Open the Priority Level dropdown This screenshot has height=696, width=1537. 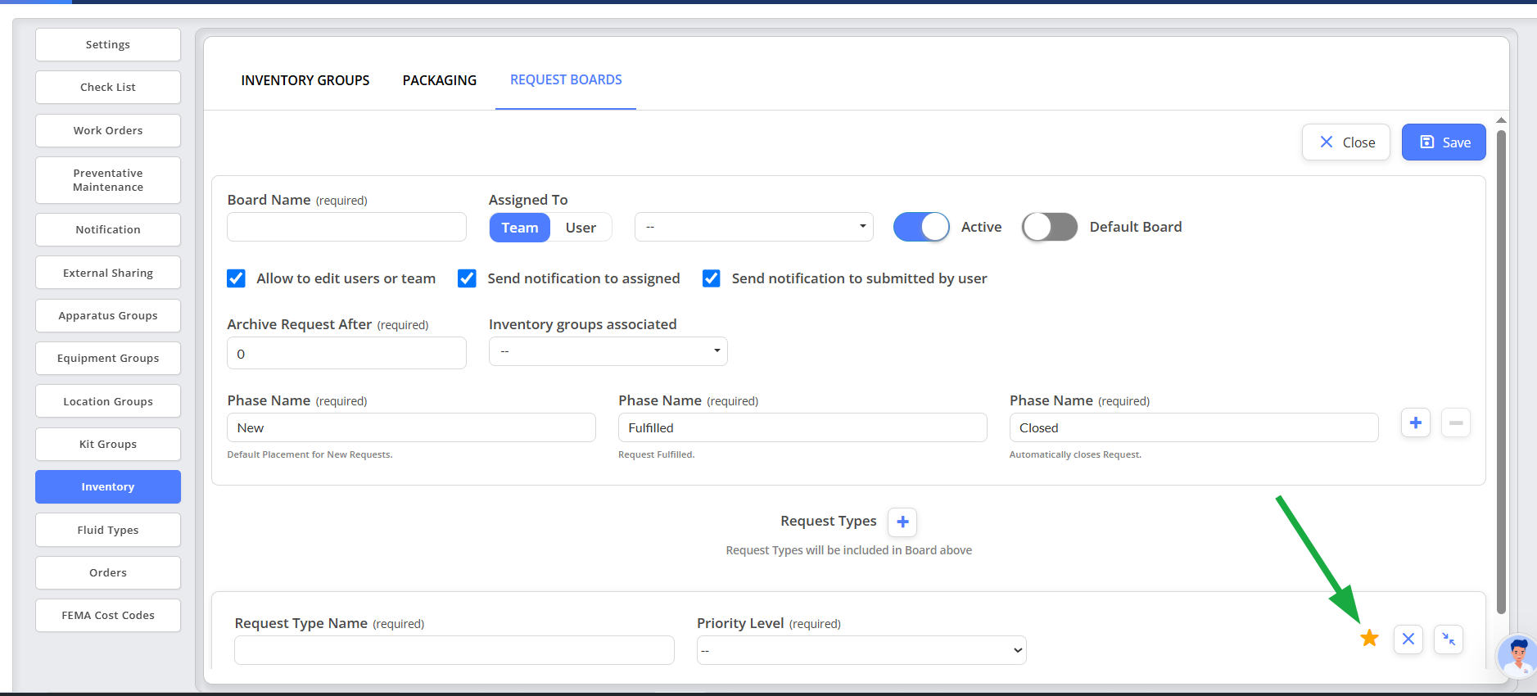(861, 650)
